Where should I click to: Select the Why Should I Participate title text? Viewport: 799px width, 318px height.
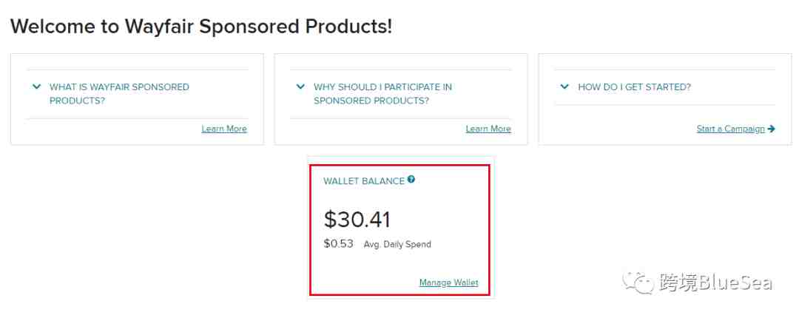tap(382, 94)
